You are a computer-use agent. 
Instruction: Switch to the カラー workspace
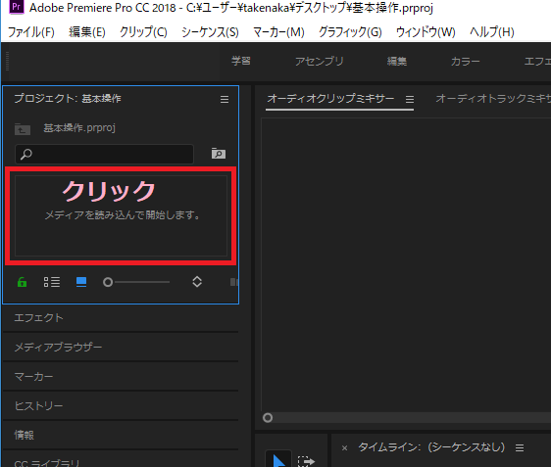[x=466, y=61]
